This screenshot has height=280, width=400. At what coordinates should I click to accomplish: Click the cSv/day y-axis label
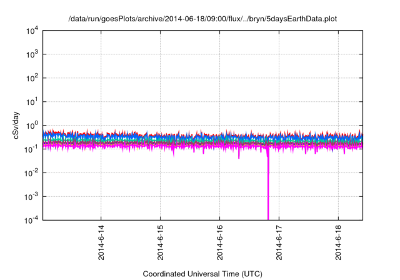(16, 125)
